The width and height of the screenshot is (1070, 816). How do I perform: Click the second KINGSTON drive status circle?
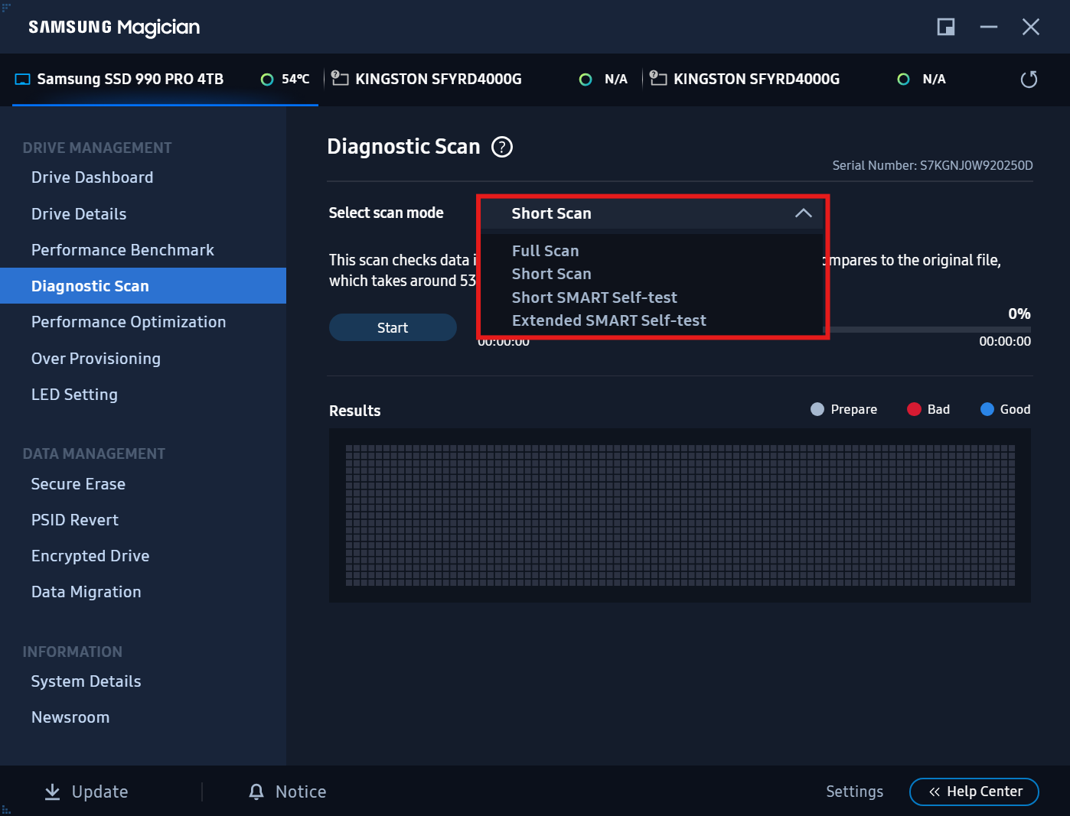pos(903,80)
